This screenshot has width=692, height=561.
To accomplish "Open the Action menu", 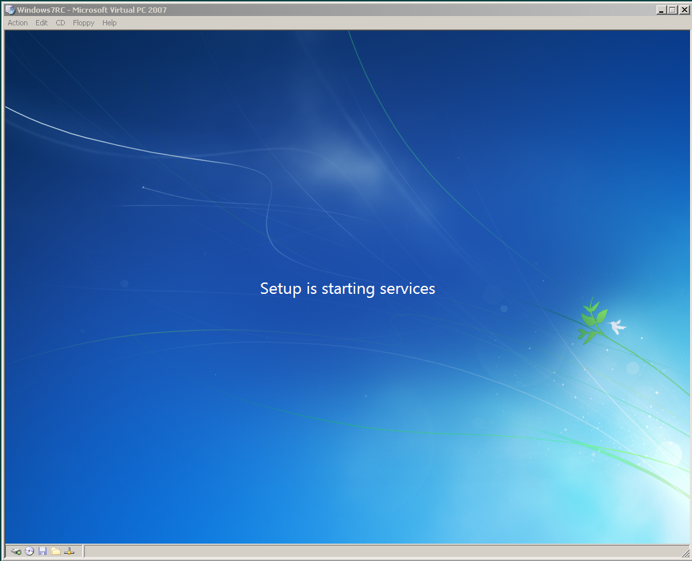I will (x=17, y=23).
